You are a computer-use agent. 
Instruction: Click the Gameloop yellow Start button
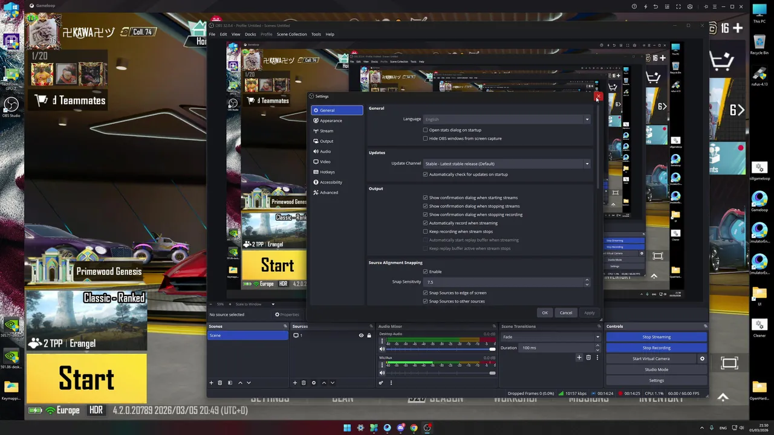point(86,379)
